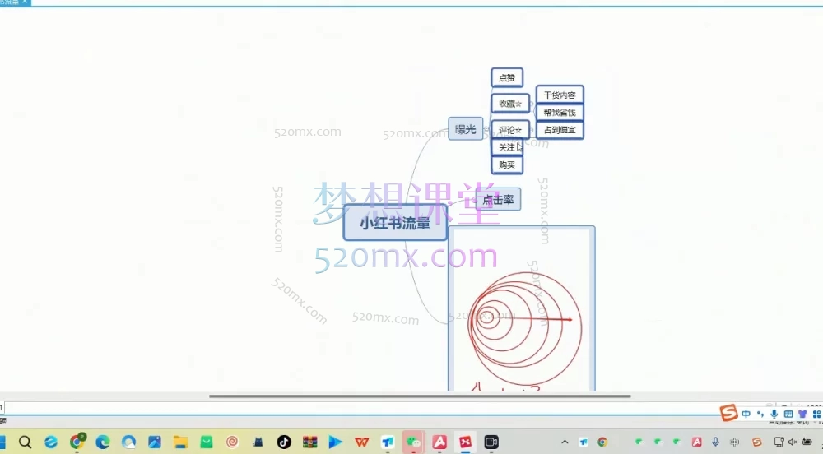Launch Google Chrome from taskbar
The image size is (823, 454).
coord(77,442)
